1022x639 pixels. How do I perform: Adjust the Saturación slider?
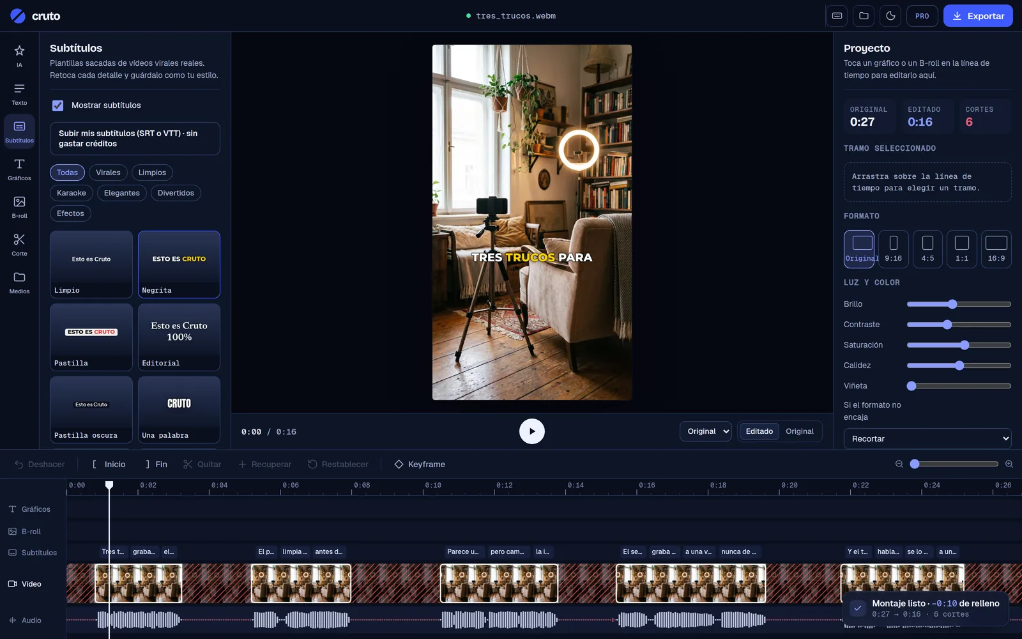point(959,345)
